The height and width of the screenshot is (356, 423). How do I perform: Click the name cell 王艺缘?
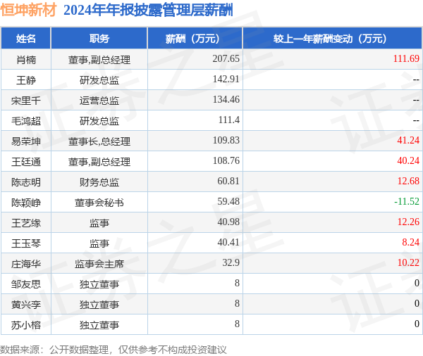point(26,223)
